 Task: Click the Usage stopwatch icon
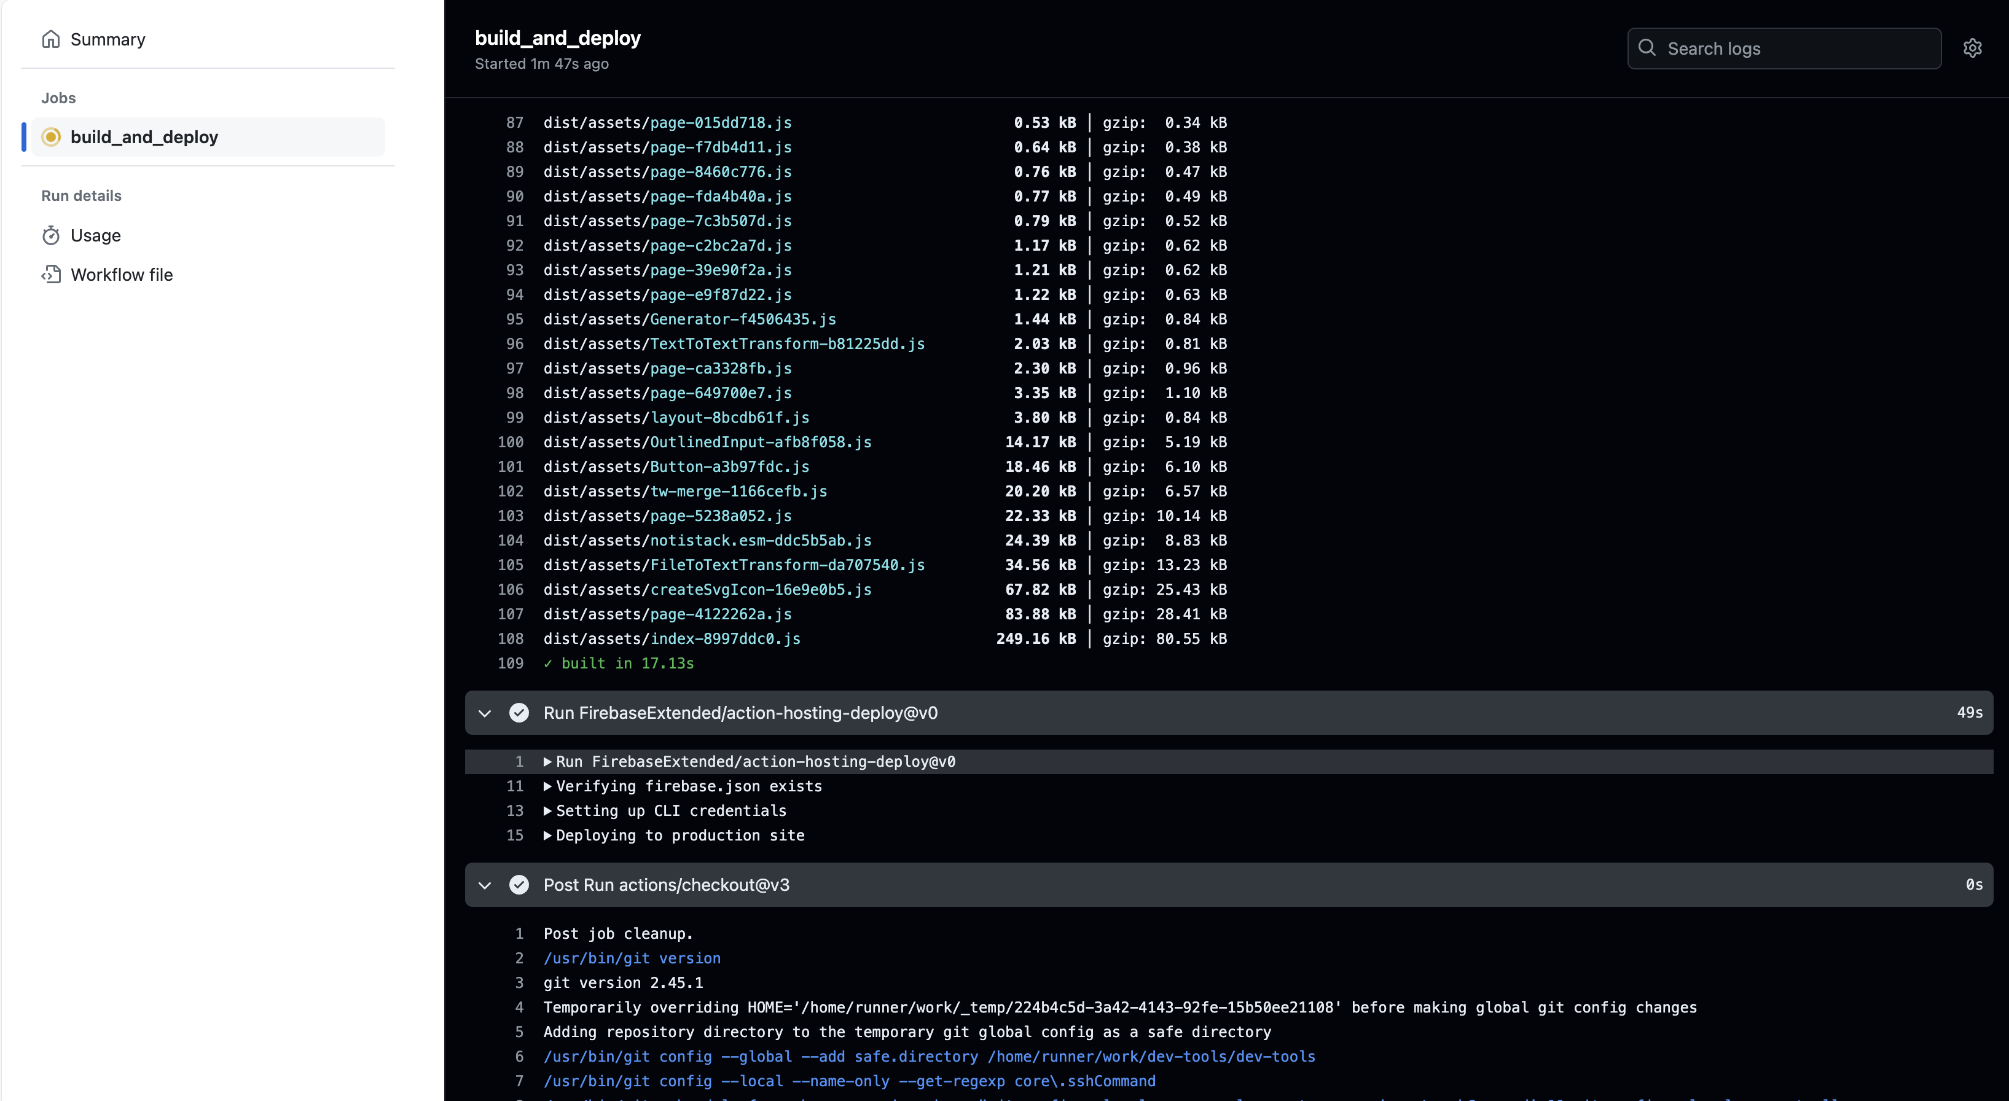(51, 235)
